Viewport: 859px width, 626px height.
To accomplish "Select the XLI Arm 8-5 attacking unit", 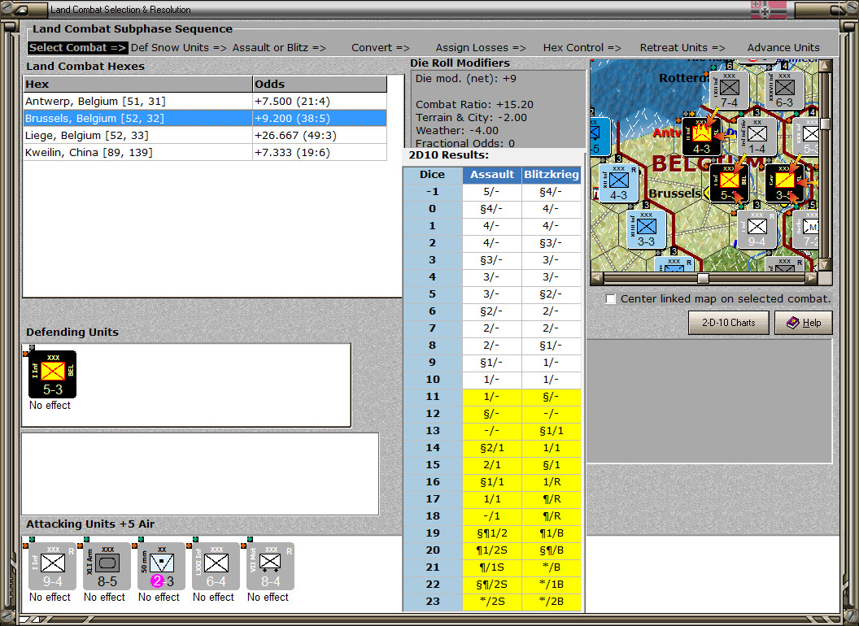I will tap(107, 567).
